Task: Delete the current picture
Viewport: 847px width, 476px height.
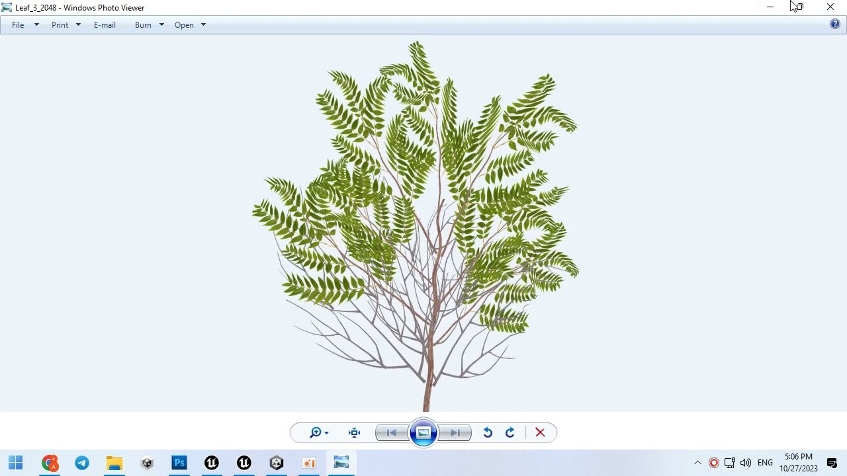Action: click(x=540, y=432)
